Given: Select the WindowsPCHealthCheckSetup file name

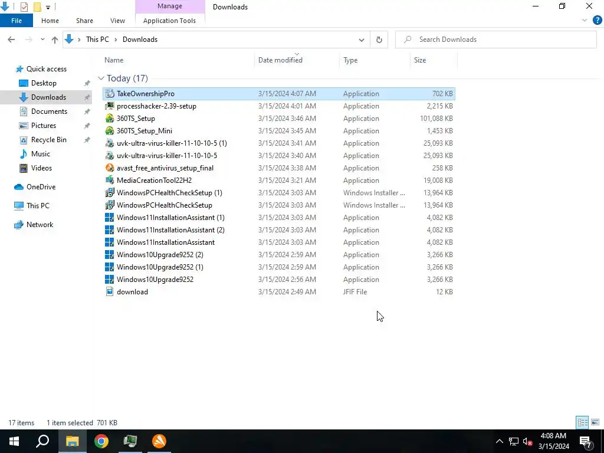Looking at the screenshot, I should 164,205.
